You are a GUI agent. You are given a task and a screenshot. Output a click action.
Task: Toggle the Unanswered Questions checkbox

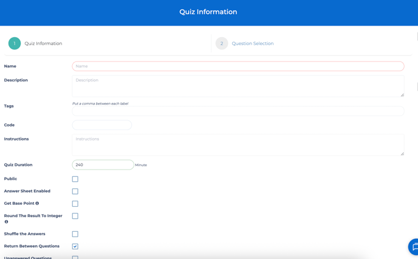75,257
